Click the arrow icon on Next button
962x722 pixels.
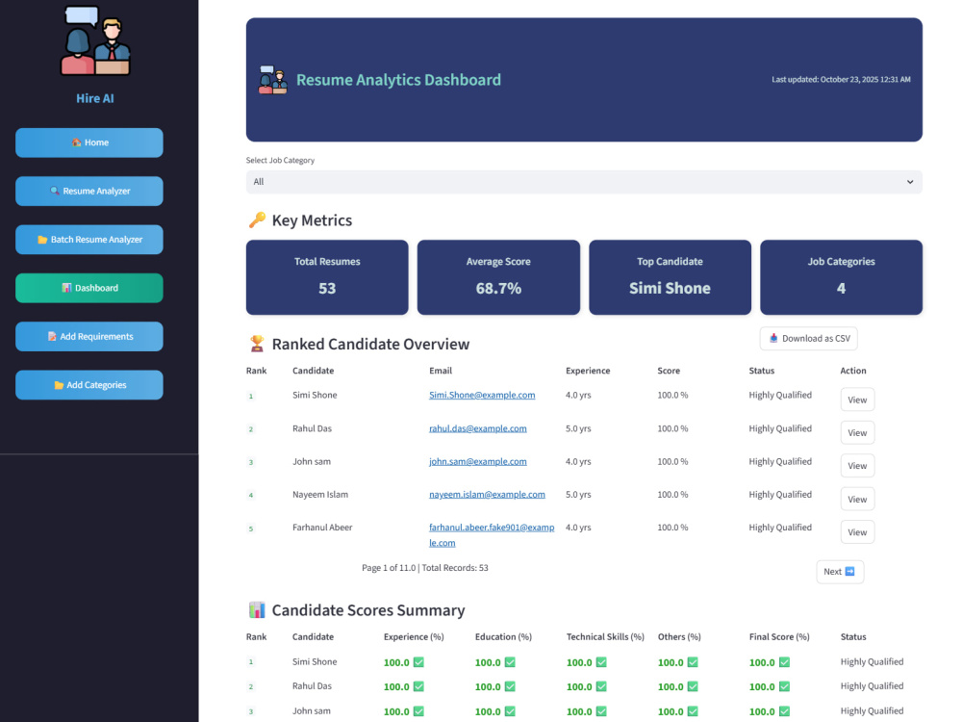[x=849, y=572]
